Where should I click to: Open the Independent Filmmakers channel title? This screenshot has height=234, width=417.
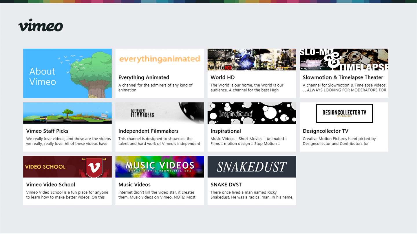pos(148,131)
